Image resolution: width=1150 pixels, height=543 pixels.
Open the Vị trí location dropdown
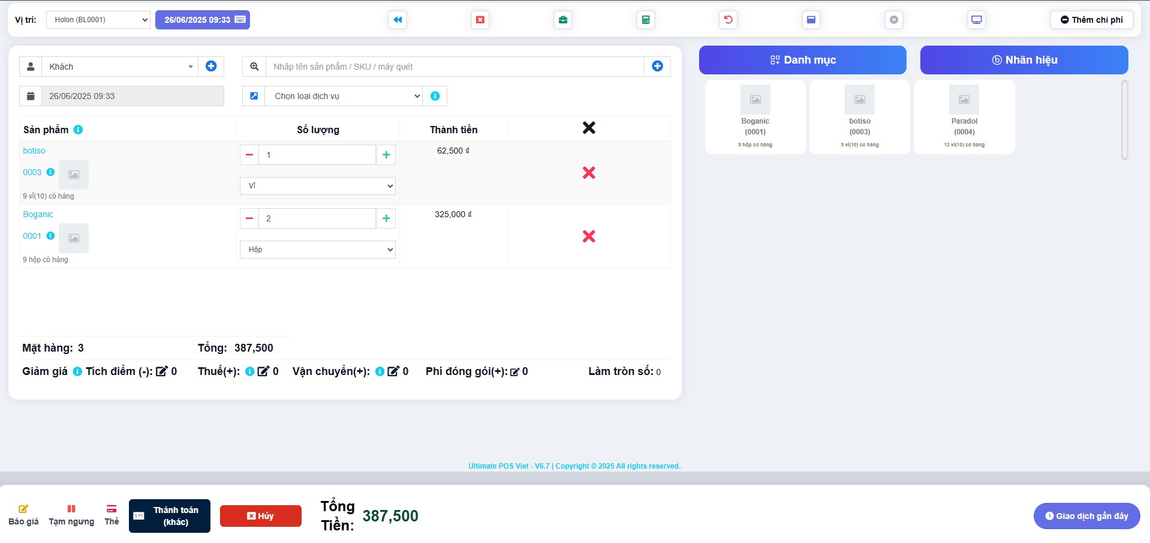click(x=98, y=20)
